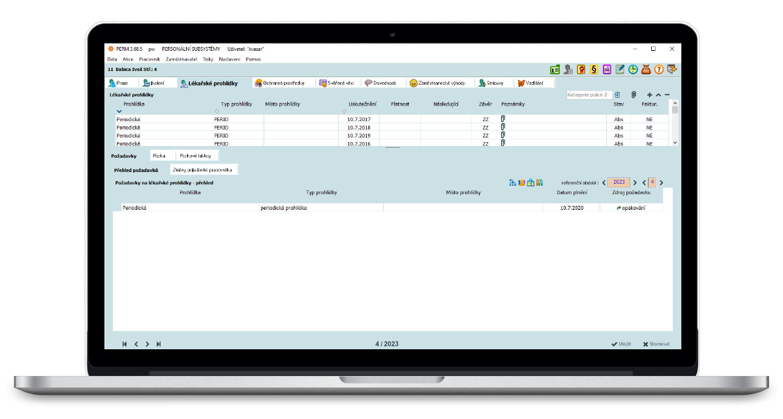The image size is (783, 419).
Task: Click the exit door icon
Action: [672, 69]
